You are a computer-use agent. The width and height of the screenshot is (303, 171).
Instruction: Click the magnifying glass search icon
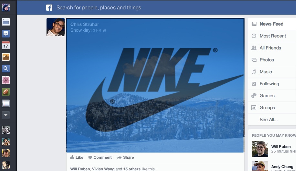[6, 69]
